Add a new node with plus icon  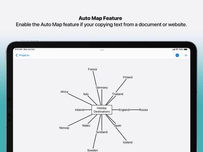[186, 55]
